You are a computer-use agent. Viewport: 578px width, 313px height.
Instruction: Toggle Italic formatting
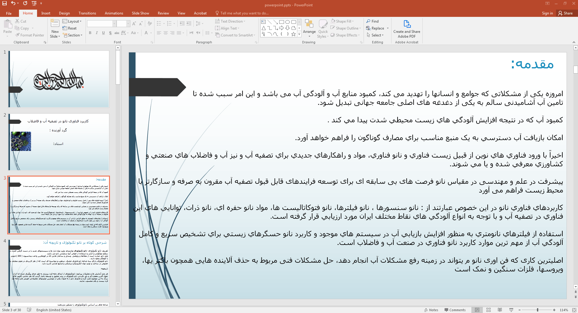pyautogui.click(x=97, y=33)
